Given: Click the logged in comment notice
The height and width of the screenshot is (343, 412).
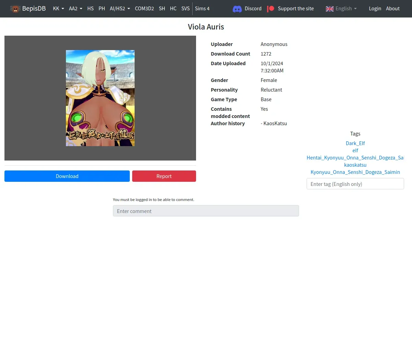Looking at the screenshot, I should pos(153,200).
